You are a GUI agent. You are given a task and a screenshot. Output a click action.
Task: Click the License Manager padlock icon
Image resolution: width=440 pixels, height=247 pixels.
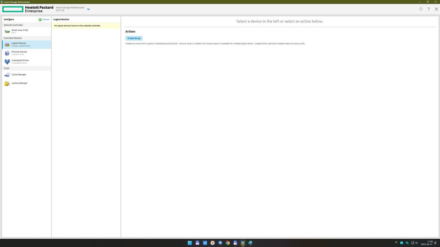pos(7,83)
